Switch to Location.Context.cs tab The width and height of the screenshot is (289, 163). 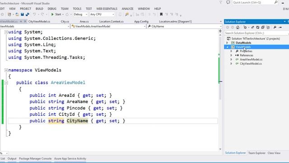coord(112,21)
